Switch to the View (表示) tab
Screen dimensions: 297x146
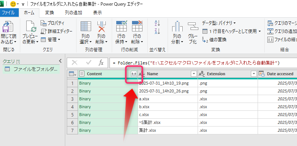point(97,13)
